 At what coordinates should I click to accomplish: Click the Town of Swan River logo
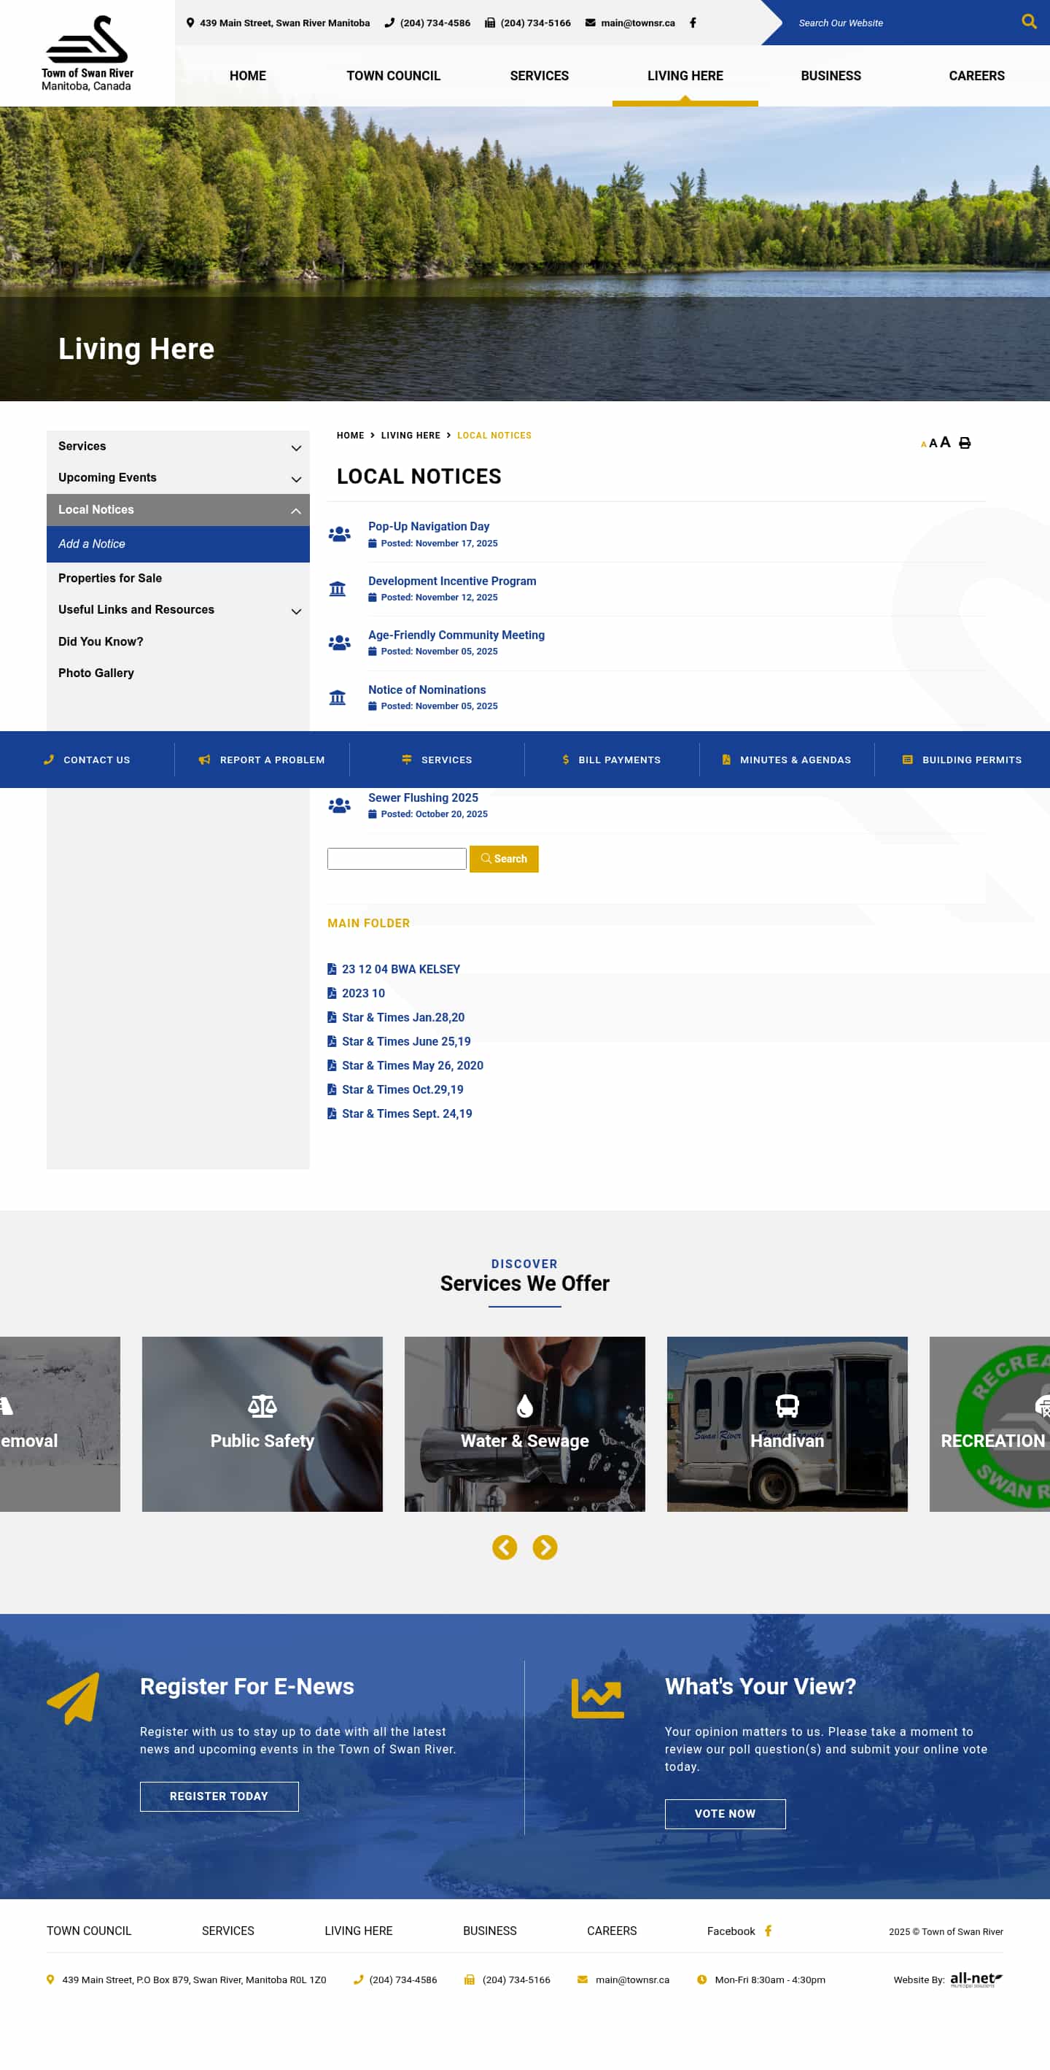pyautogui.click(x=87, y=53)
